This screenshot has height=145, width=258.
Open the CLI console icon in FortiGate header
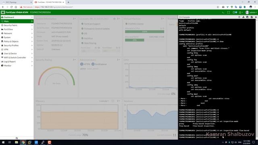[x=223, y=12]
